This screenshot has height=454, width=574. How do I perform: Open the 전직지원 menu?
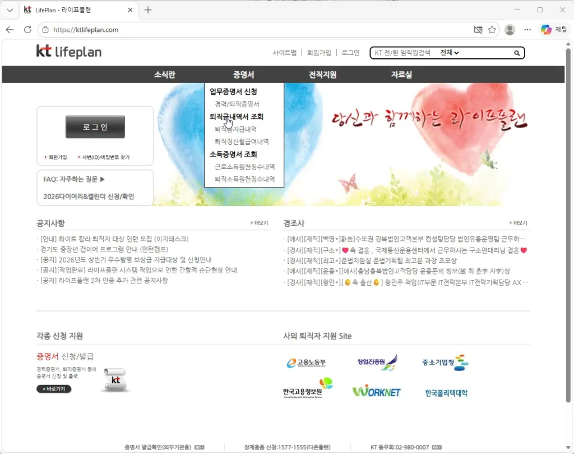pos(322,75)
